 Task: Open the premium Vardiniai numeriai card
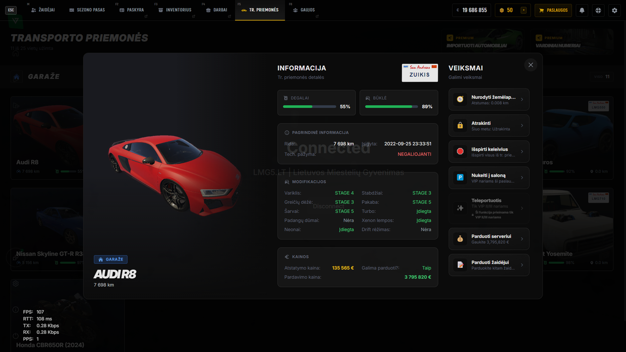point(571,43)
